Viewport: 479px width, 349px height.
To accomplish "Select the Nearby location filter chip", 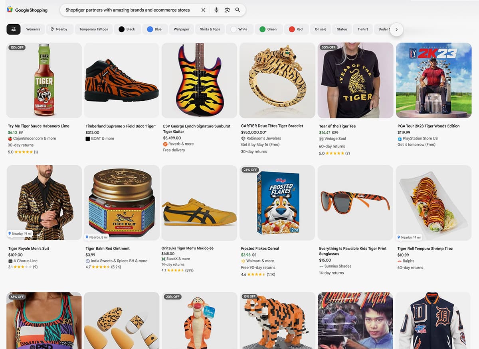I will (59, 29).
